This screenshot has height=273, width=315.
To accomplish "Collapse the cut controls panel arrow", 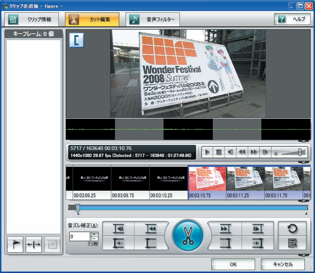I will pyautogui.click(x=304, y=255).
